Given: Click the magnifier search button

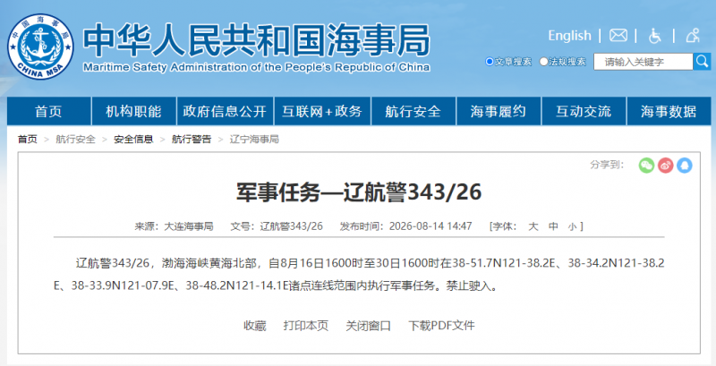Looking at the screenshot, I should click(x=702, y=61).
